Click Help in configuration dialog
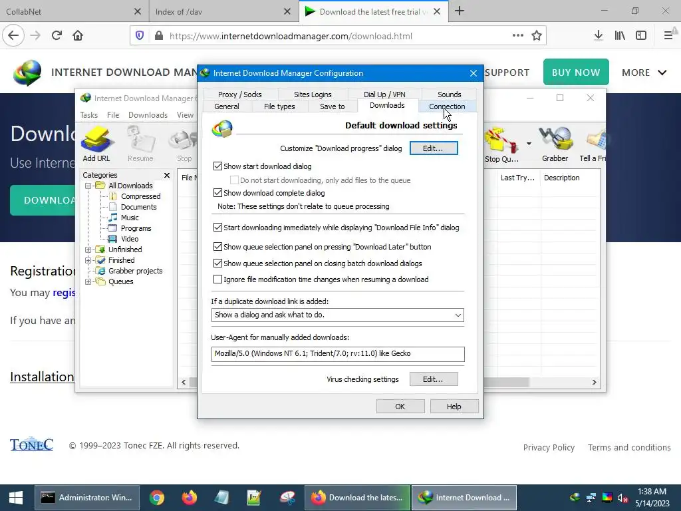Image resolution: width=681 pixels, height=511 pixels. click(454, 407)
